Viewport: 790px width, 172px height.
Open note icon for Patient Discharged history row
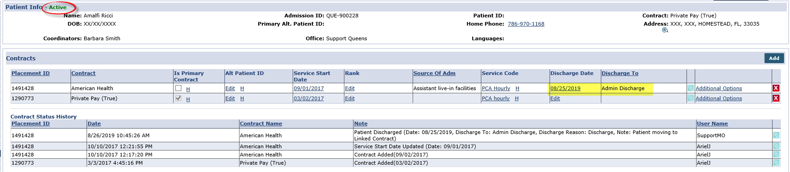coord(776,135)
